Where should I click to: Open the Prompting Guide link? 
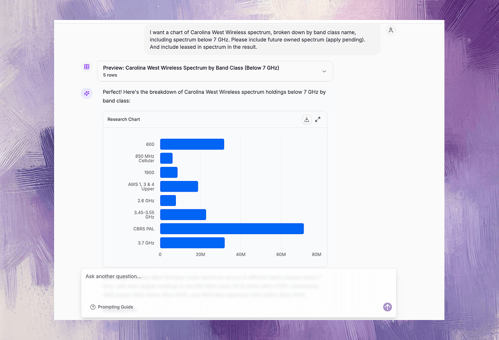pyautogui.click(x=115, y=307)
